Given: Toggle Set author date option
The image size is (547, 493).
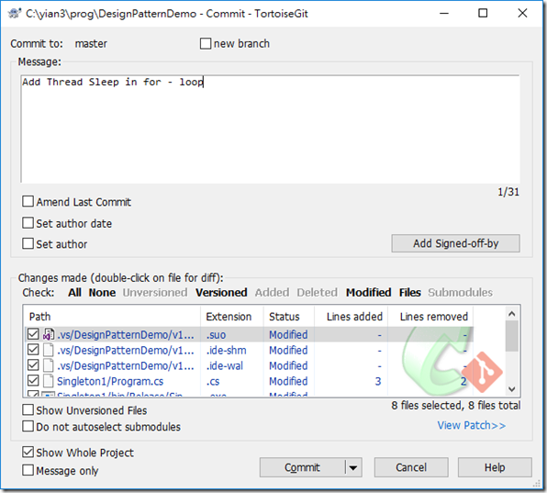Looking at the screenshot, I should pos(28,223).
